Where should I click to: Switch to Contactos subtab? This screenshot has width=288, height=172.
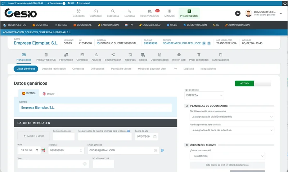(x=78, y=69)
